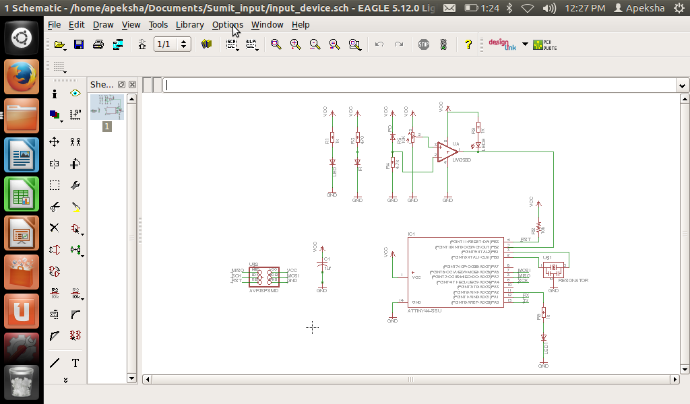Open the layer color display tool
The image size is (690, 404).
click(55, 115)
